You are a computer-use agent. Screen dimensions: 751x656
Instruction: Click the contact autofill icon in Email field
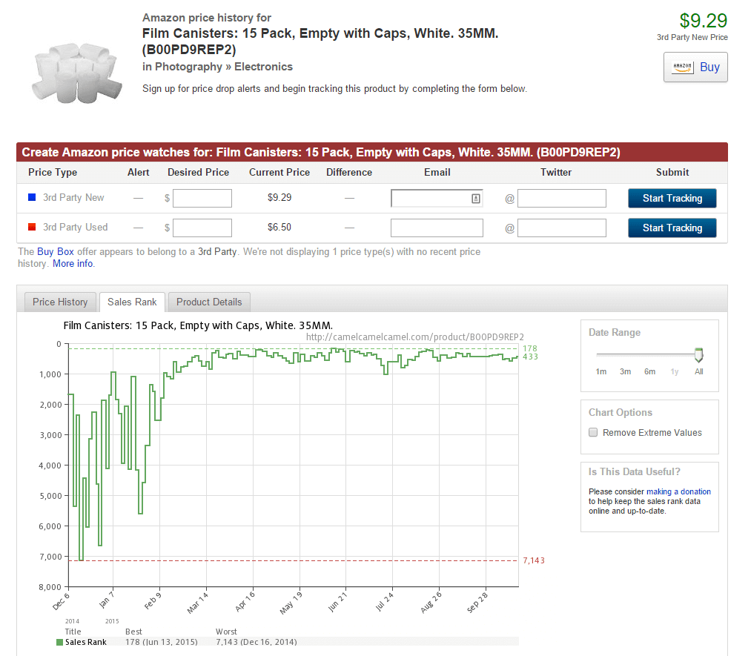click(476, 198)
